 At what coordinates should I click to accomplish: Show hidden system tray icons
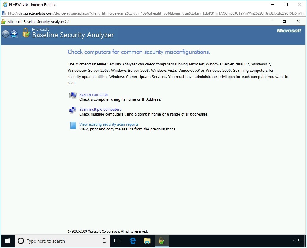[293, 241]
